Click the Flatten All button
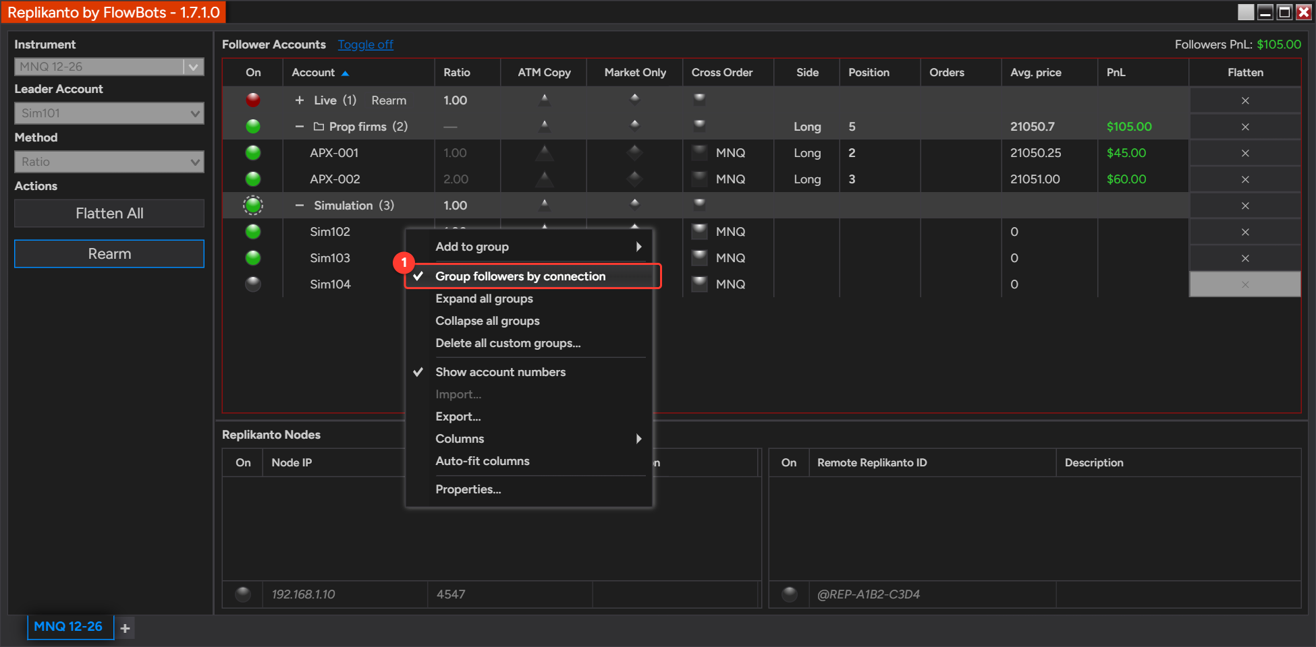The height and width of the screenshot is (647, 1316). (x=109, y=214)
